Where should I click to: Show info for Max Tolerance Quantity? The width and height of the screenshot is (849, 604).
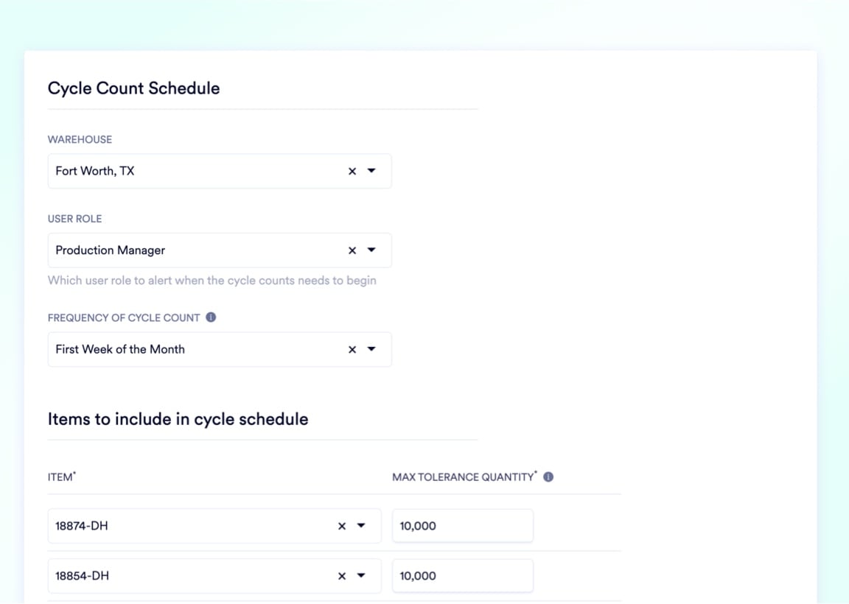(x=548, y=477)
